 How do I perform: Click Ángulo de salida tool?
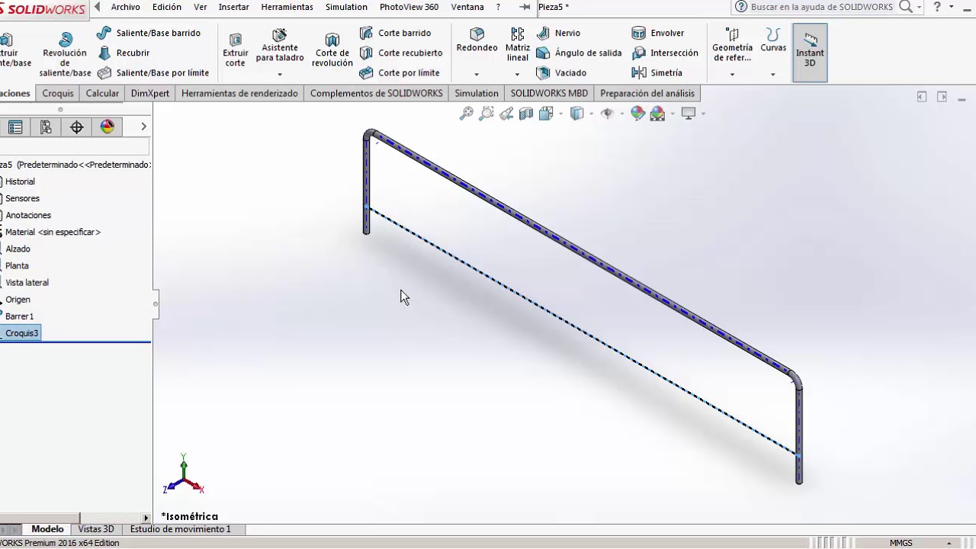(x=579, y=53)
